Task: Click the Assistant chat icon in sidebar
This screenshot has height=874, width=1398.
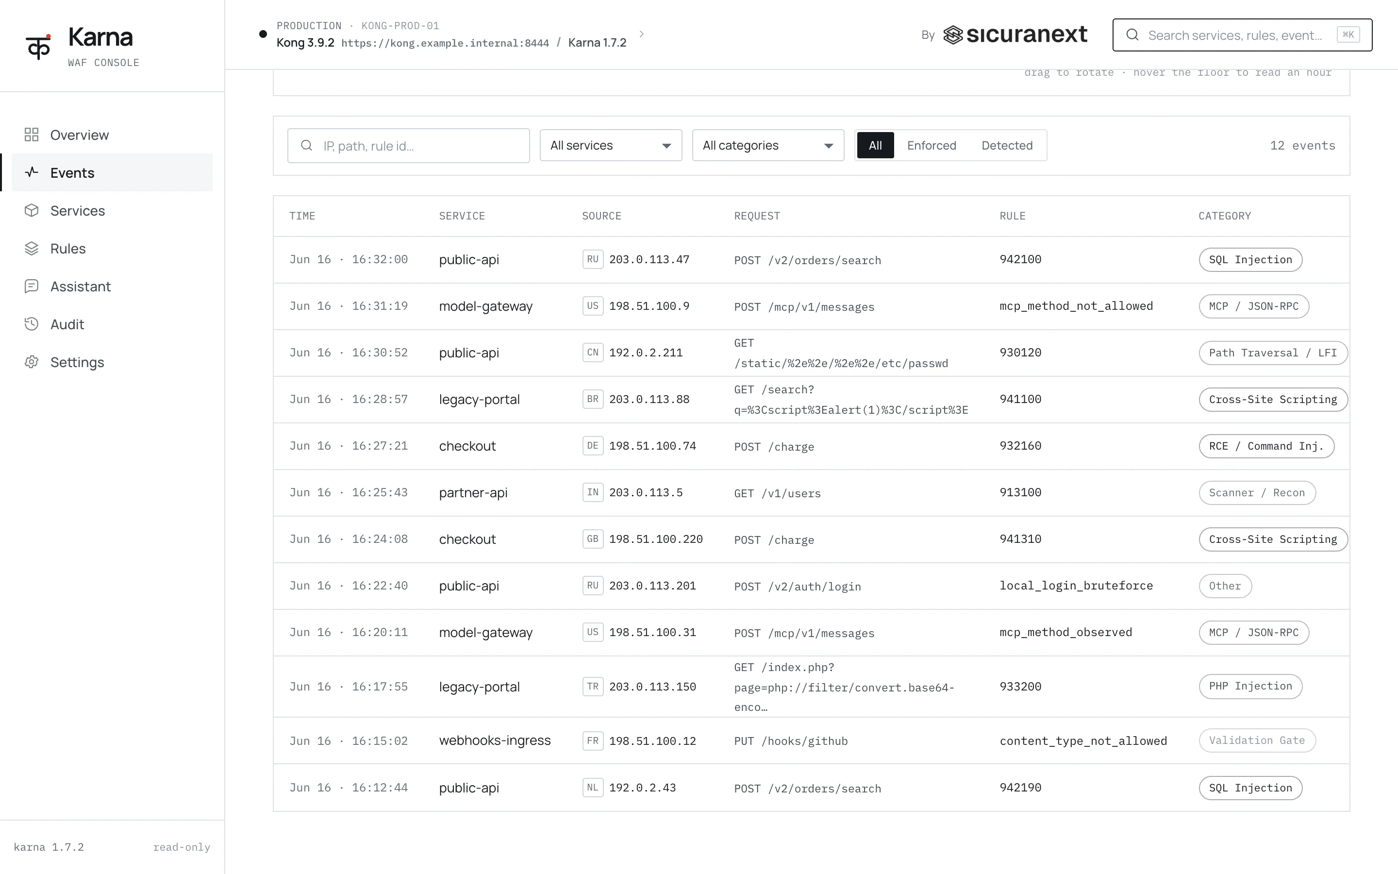Action: pyautogui.click(x=32, y=286)
